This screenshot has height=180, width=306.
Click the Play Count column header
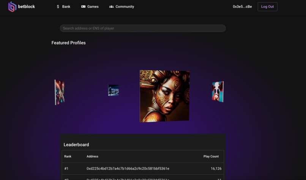211,157
